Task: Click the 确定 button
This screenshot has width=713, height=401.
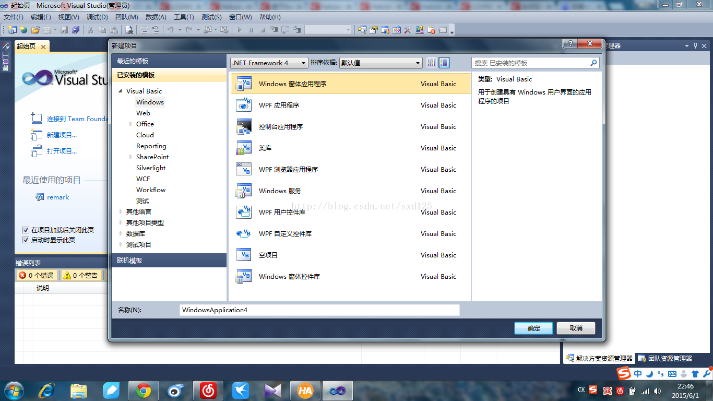Action: (x=533, y=328)
